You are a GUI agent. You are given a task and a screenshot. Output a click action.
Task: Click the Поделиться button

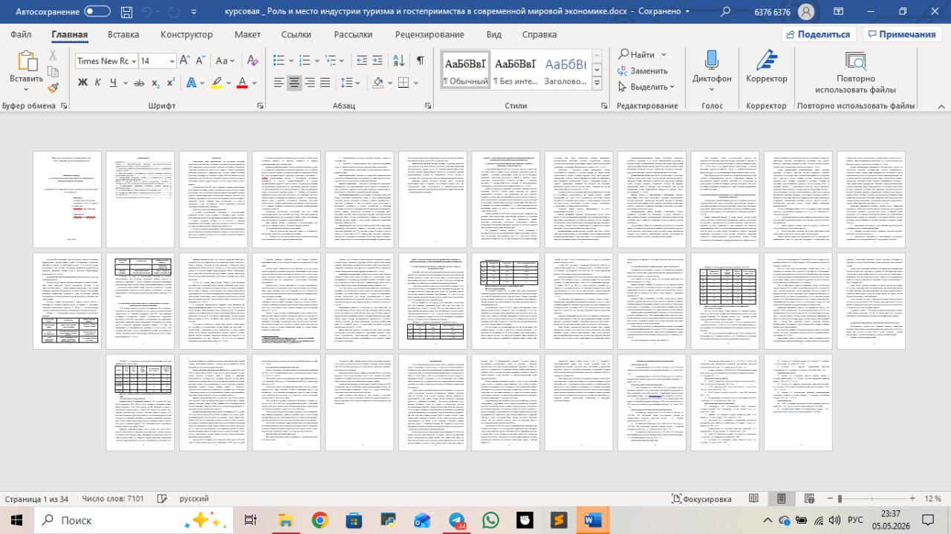click(x=817, y=34)
